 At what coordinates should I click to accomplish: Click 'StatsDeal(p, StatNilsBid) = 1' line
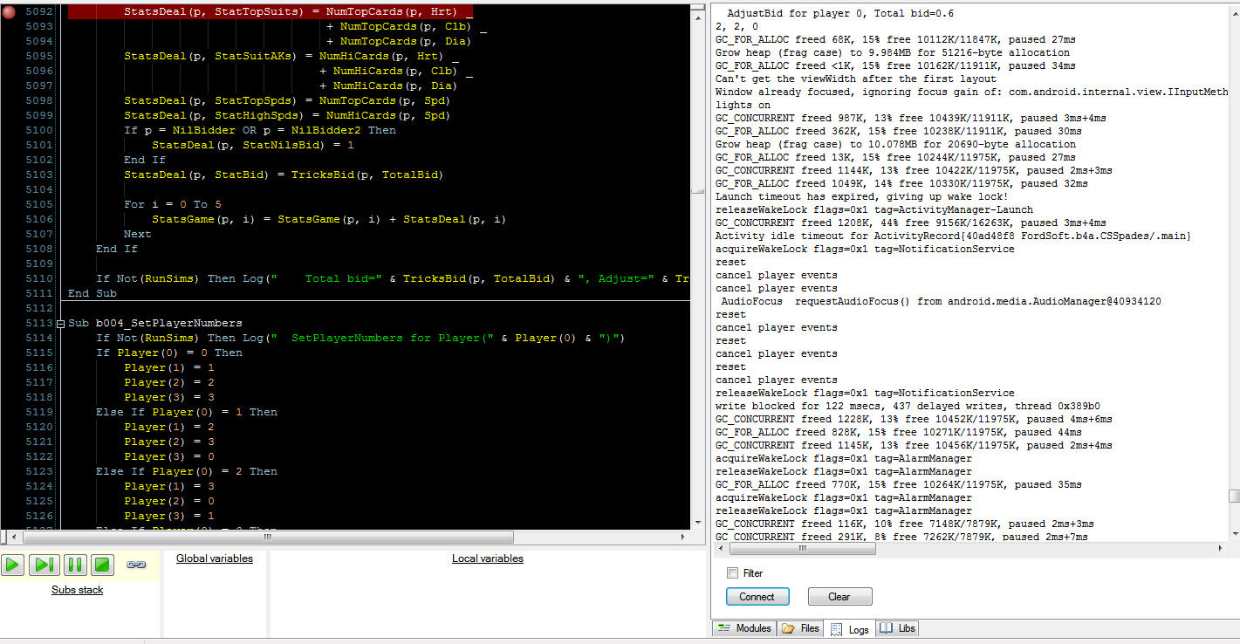coord(253,145)
